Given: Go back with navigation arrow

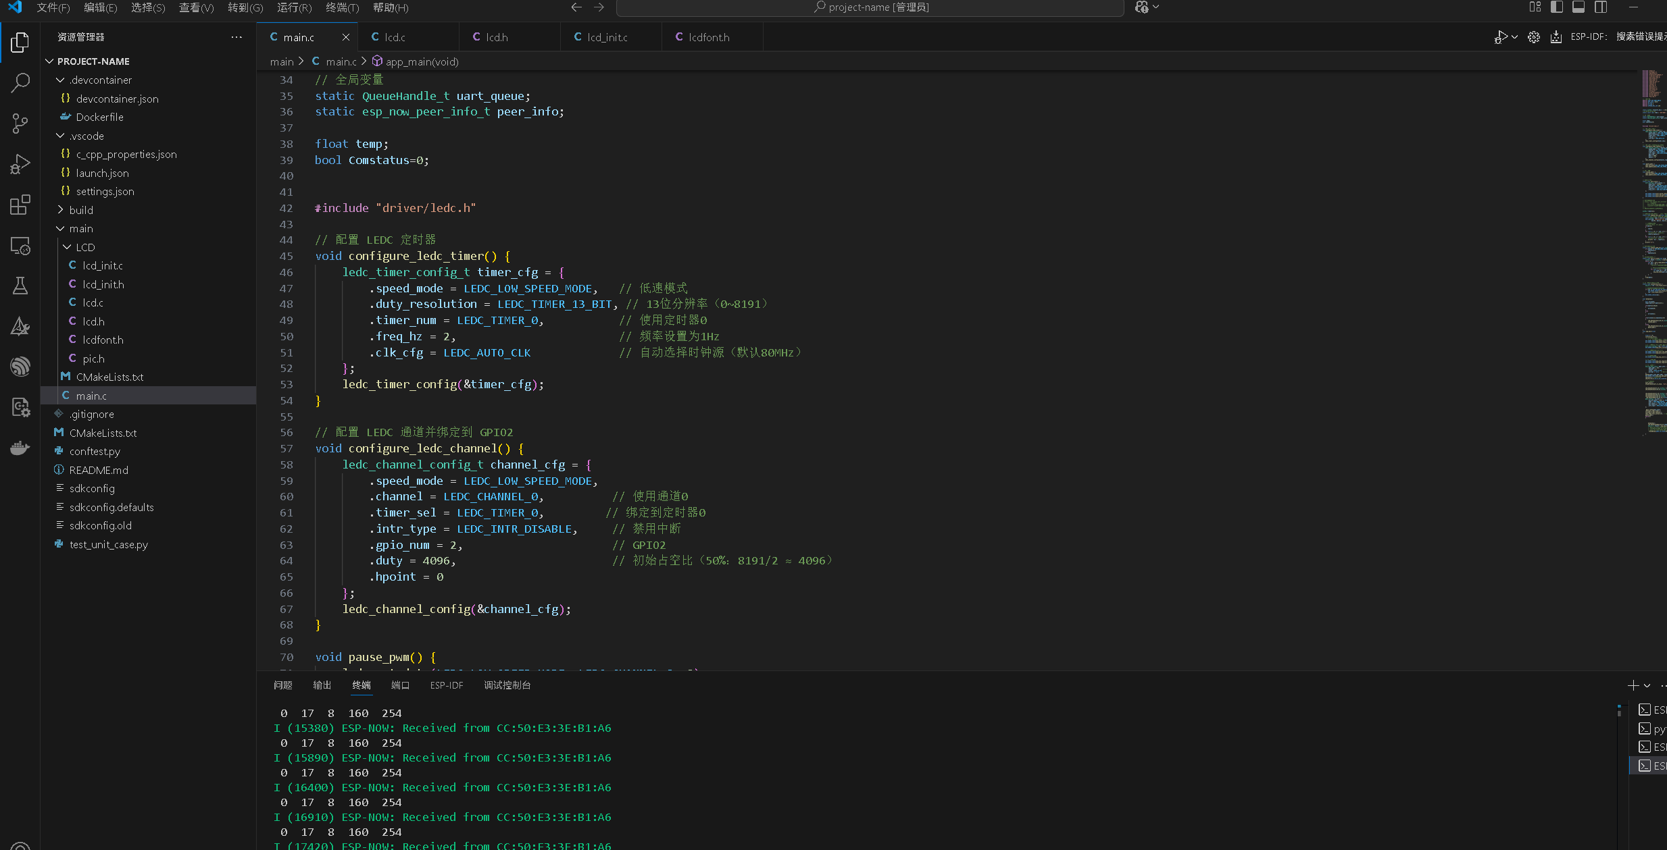Looking at the screenshot, I should (576, 7).
